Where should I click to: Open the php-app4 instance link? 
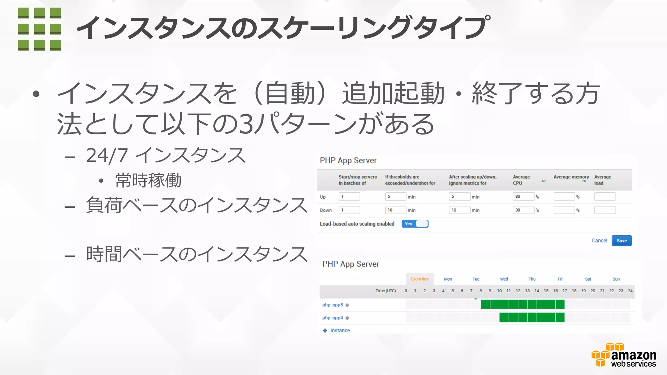pyautogui.click(x=333, y=318)
